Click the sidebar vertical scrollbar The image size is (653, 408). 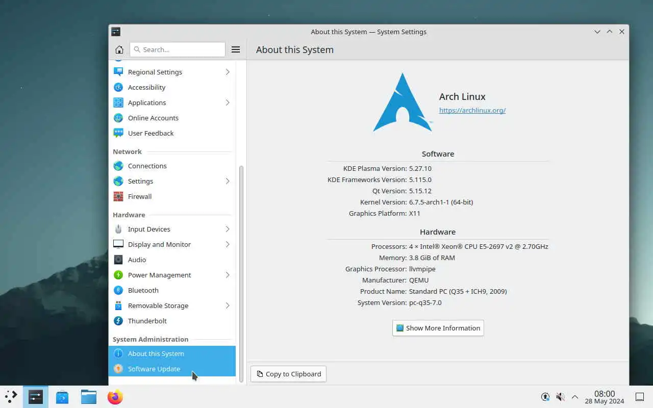241,273
